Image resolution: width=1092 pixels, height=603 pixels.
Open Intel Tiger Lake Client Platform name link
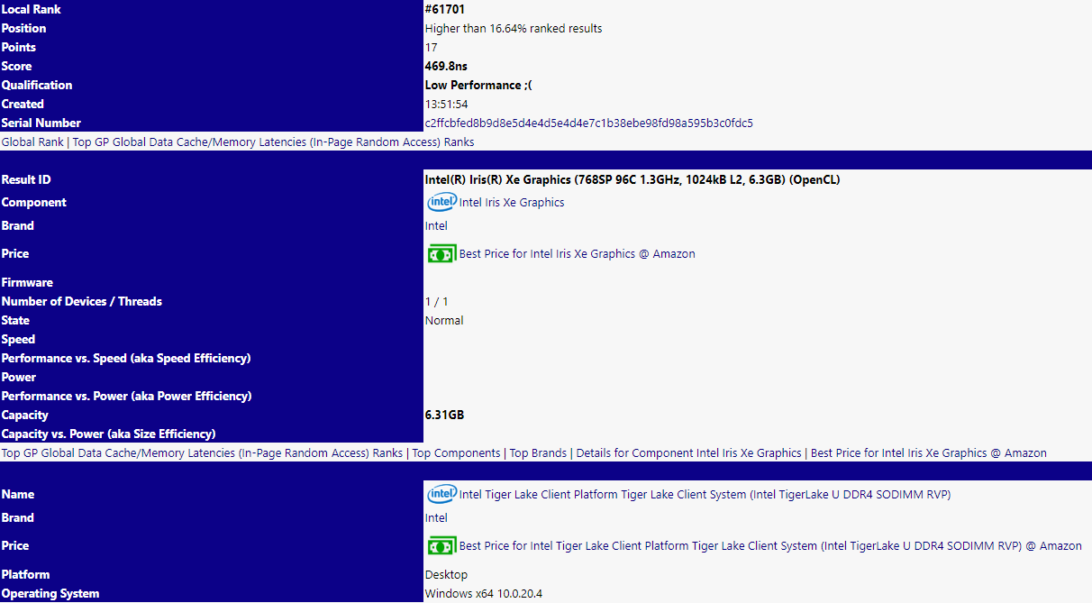(705, 495)
